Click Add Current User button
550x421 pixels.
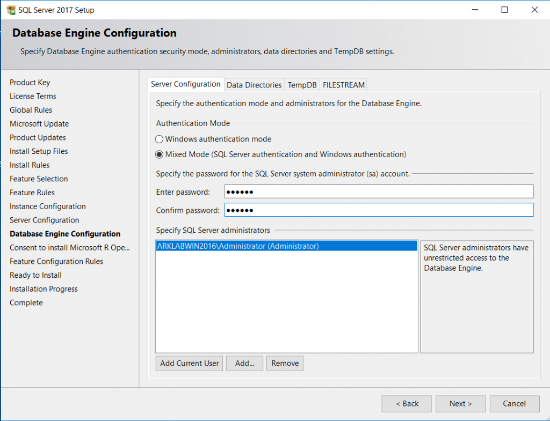[x=190, y=363]
